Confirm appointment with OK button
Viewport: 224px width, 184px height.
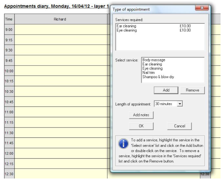[x=141, y=126]
